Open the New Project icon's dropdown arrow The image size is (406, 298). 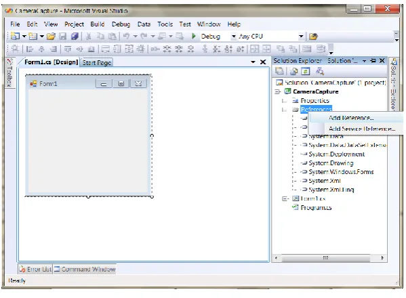click(24, 36)
